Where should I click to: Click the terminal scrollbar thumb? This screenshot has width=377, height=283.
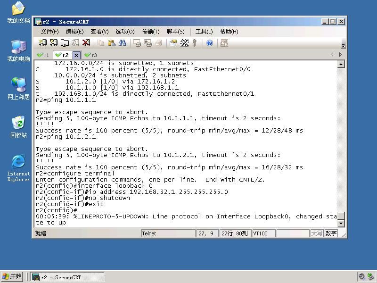pos(341,216)
